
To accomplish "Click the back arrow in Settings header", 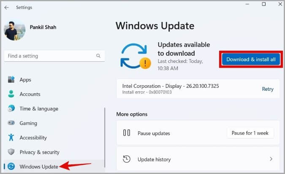I will click(6, 8).
